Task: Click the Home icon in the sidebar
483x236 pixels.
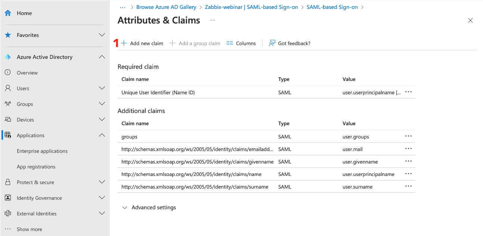Action: pos(7,13)
